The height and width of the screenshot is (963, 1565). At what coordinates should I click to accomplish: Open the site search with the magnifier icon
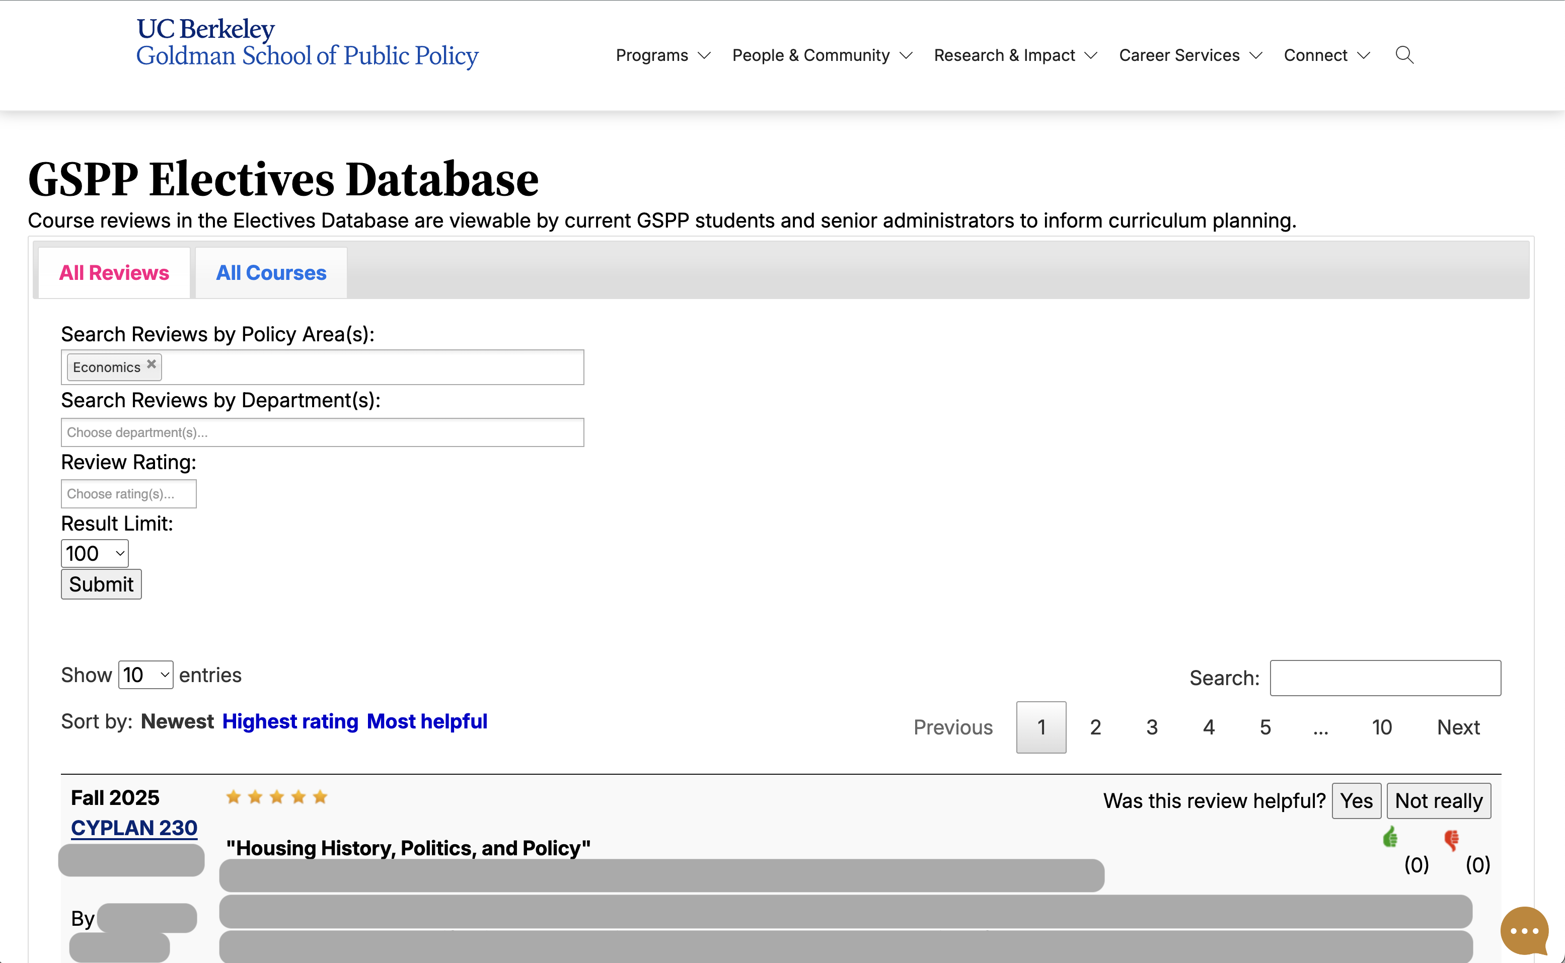point(1404,55)
